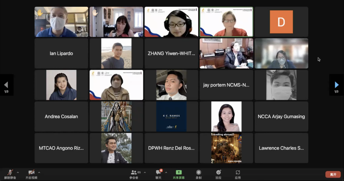Start recording with the 录制 icon
344x181 pixels.
(x=198, y=173)
